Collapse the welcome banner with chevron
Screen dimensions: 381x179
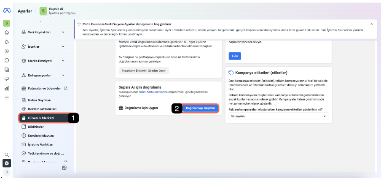[372, 24]
